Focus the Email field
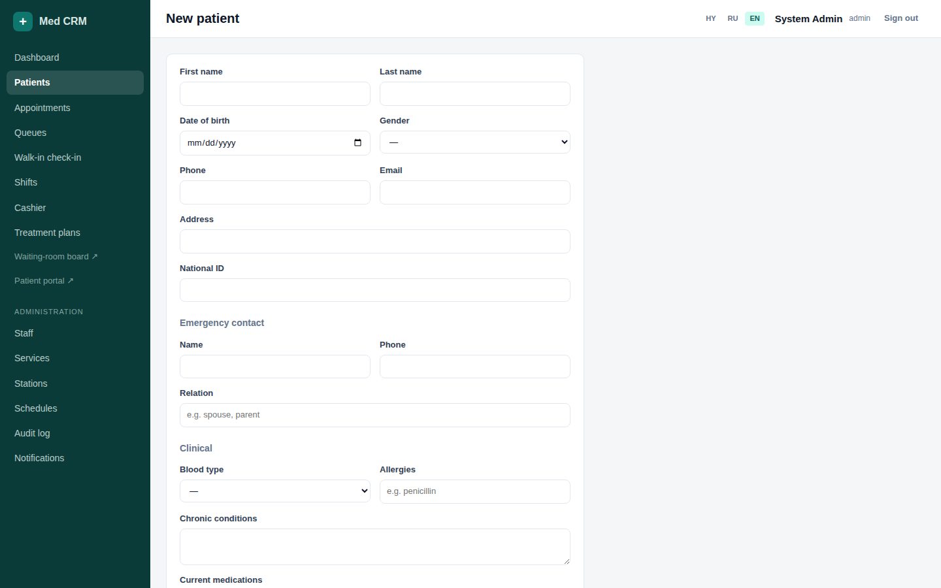 point(475,193)
